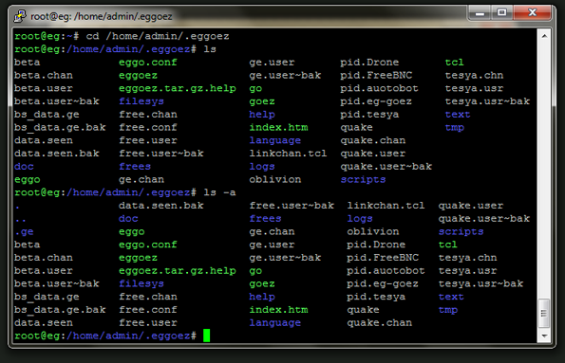Click the '..' parent directory entry
Image resolution: width=565 pixels, height=363 pixels.
21,219
